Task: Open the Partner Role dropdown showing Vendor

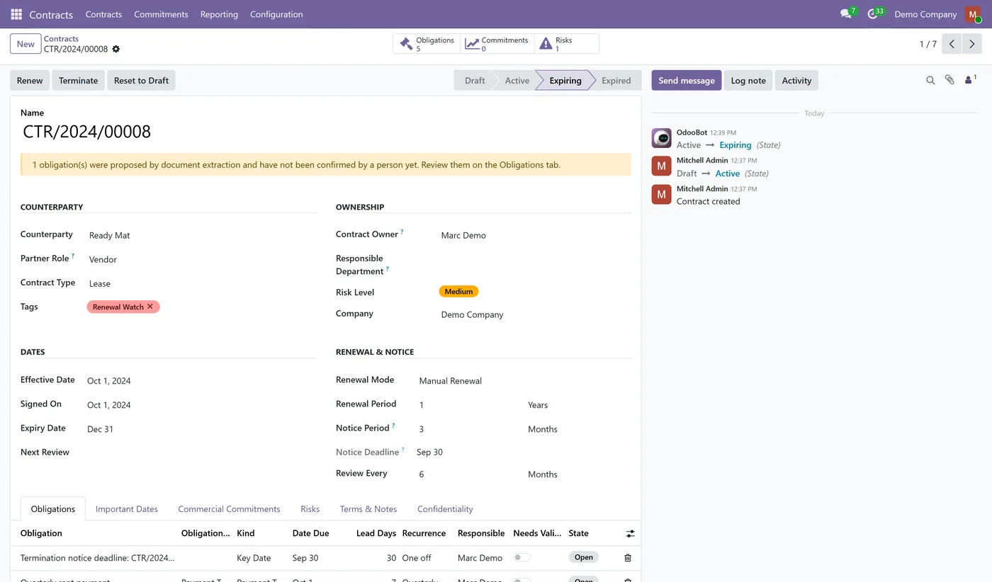Action: [x=201, y=260]
